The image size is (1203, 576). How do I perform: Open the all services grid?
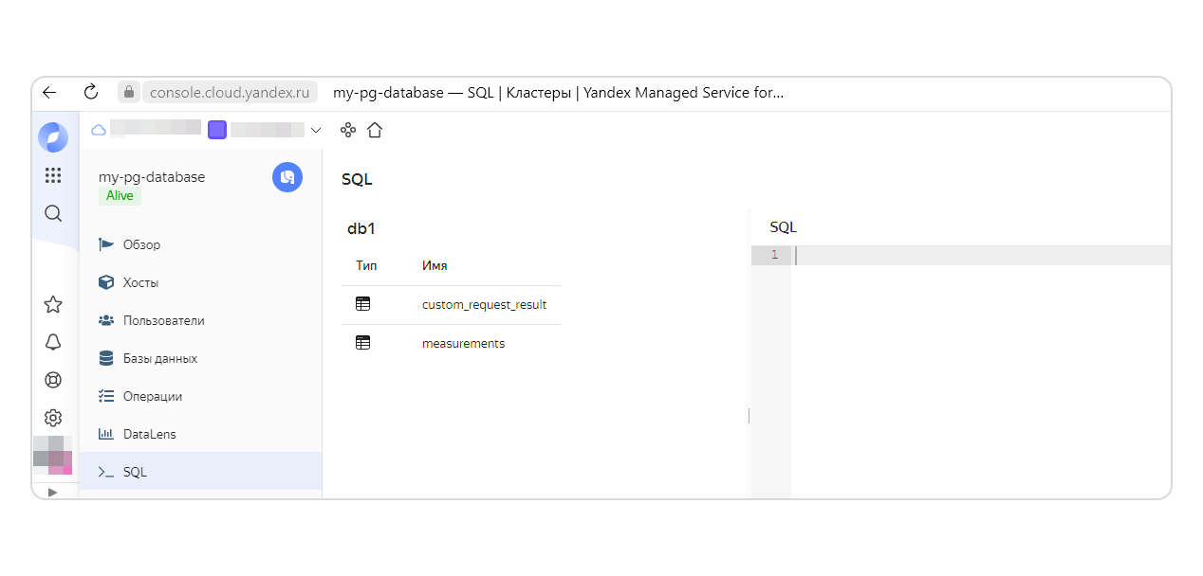pyautogui.click(x=53, y=175)
